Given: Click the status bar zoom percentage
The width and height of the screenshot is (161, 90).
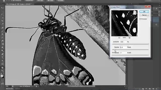Looking at the screenshot, I should click(x=7, y=86).
